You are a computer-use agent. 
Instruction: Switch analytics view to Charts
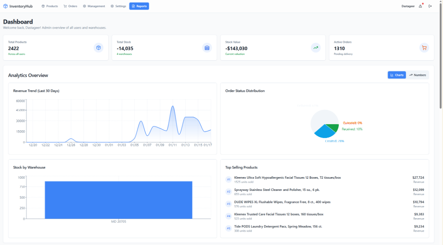(397, 75)
